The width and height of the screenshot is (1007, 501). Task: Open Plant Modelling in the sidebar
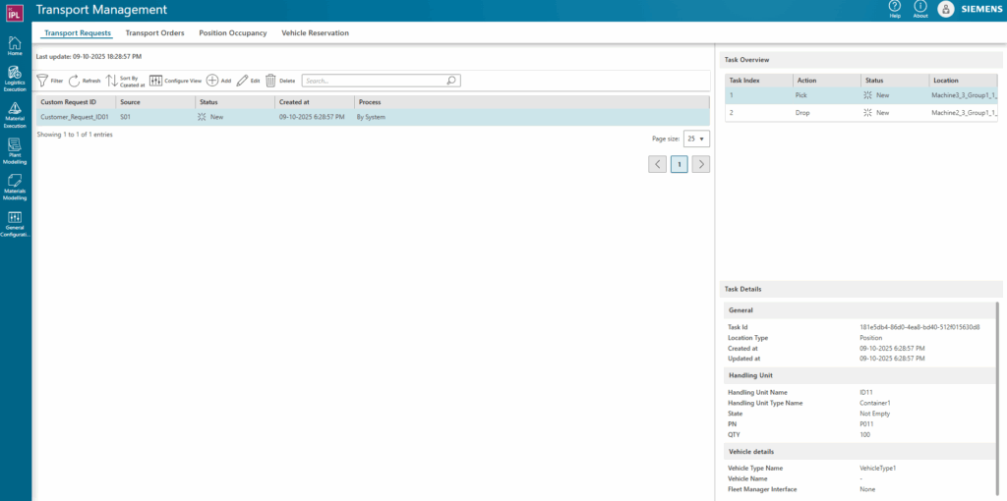15,151
